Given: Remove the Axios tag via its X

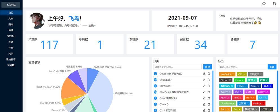Looking at the screenshot, I should click(258, 86).
